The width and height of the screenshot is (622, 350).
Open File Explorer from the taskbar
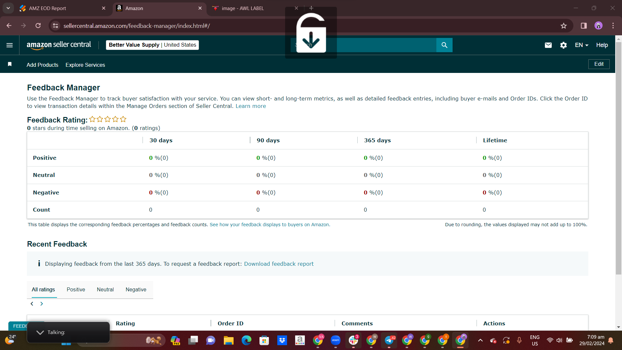[228, 340]
